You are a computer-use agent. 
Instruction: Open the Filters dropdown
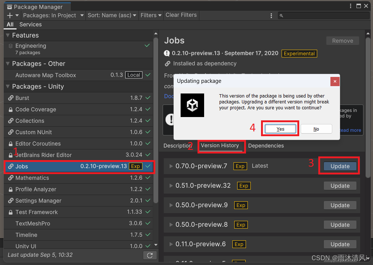(151, 15)
